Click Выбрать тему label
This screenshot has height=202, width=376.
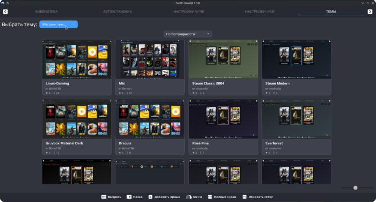(x=19, y=24)
